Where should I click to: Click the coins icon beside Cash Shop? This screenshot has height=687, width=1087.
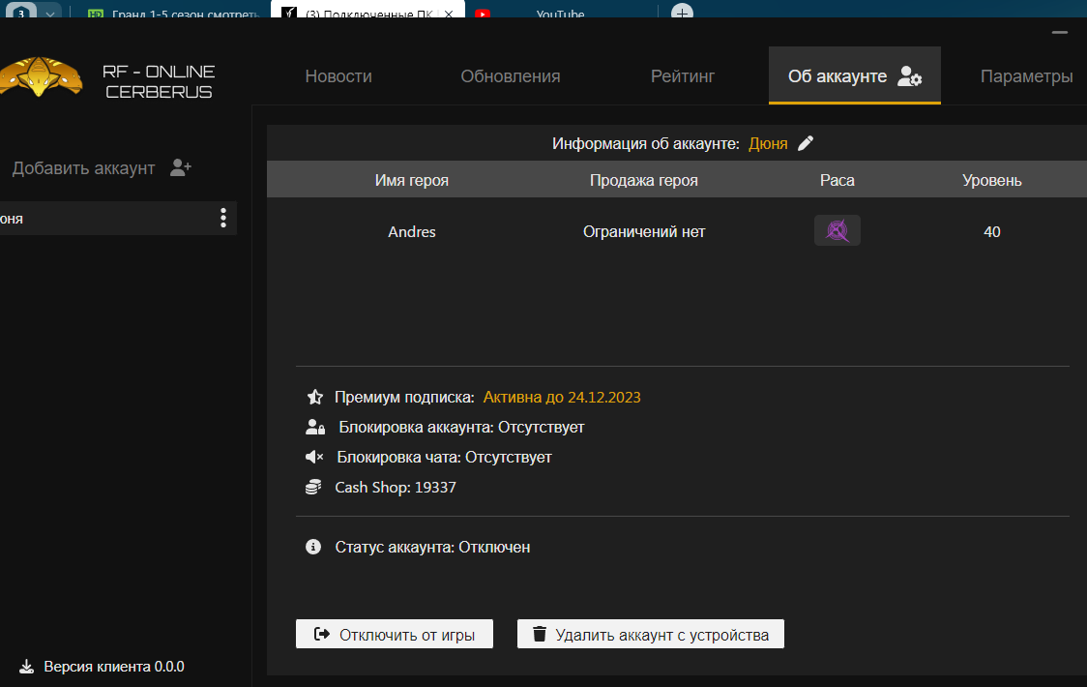313,487
